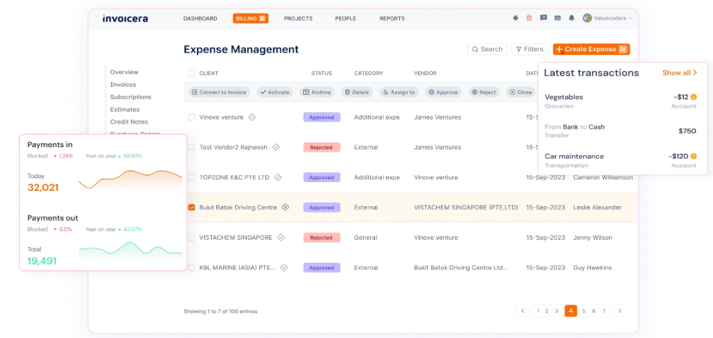Sort by CLIENT column header
This screenshot has height=338, width=713.
click(209, 73)
